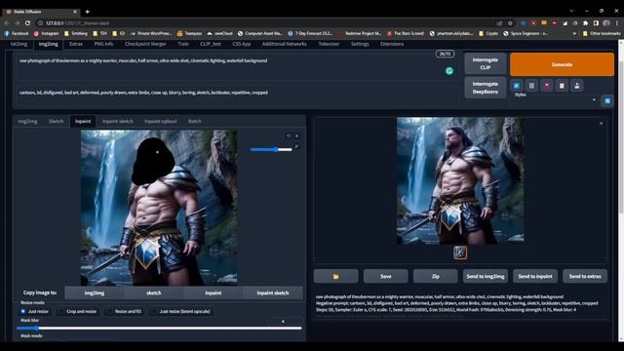The width and height of the screenshot is (624, 351).
Task: Click the Zip button
Action: point(436,276)
